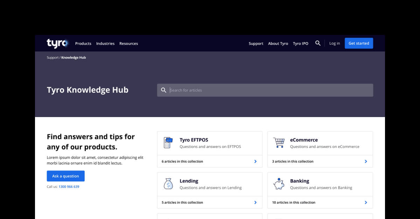Image resolution: width=420 pixels, height=219 pixels.
Task: Click 'Questions and answers on Banking' text
Action: click(x=321, y=188)
